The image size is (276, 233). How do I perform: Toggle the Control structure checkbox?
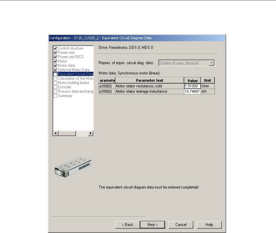tap(55, 48)
